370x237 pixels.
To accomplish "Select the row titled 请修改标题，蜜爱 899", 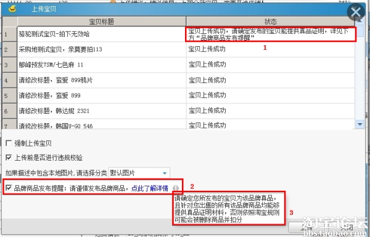I will 102,95.
